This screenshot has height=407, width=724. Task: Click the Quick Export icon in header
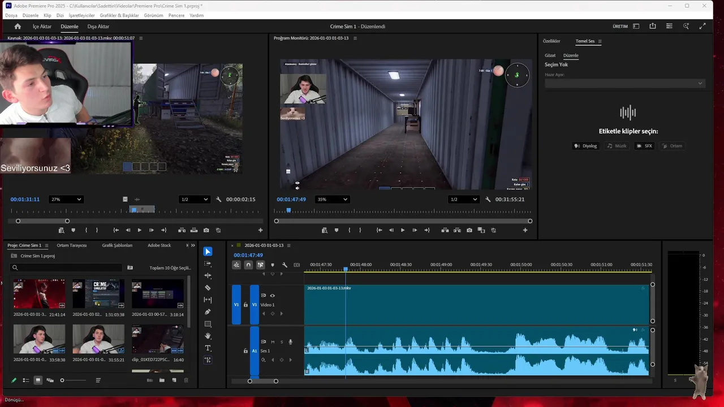tap(653, 26)
